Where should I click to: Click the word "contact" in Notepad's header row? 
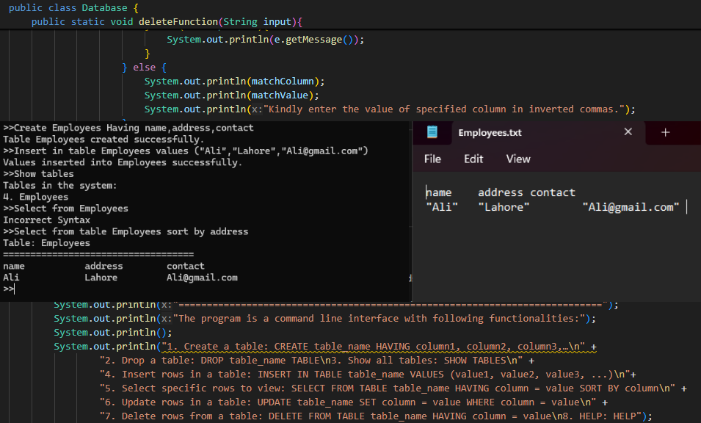point(553,192)
